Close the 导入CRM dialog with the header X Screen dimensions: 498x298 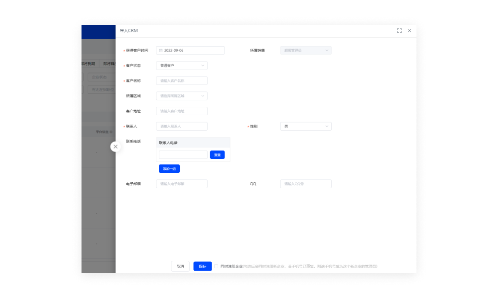tap(409, 31)
